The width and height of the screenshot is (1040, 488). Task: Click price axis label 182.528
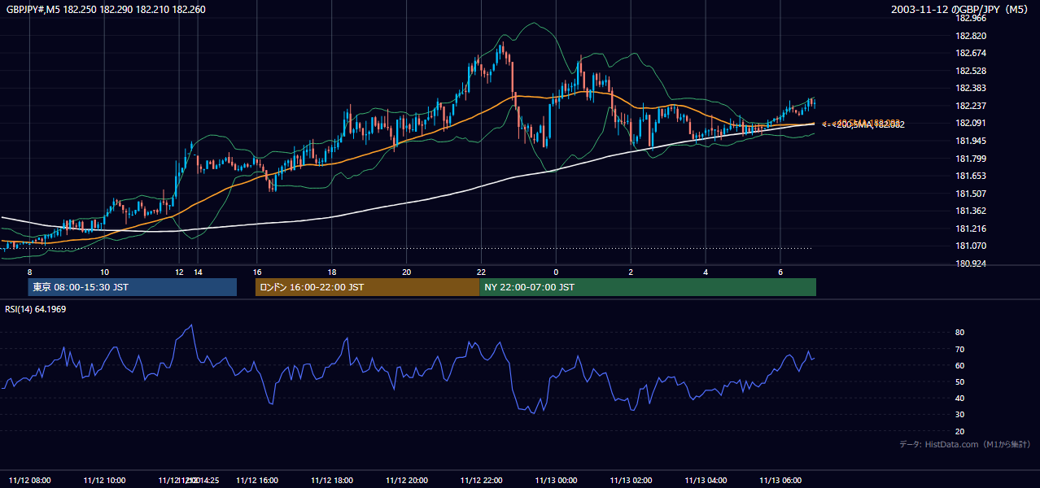point(971,71)
